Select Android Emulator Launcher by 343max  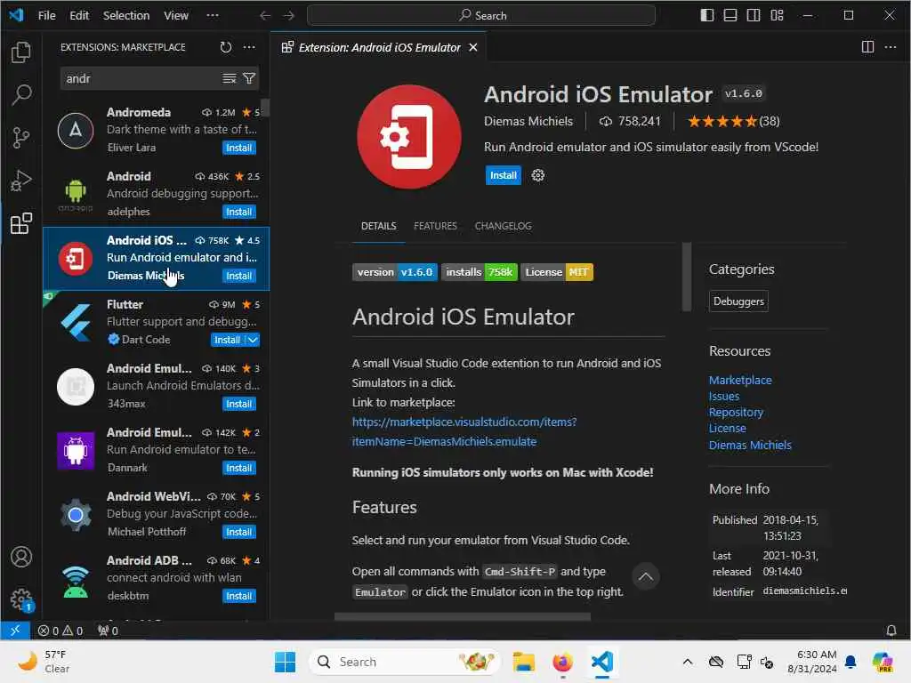click(x=156, y=386)
